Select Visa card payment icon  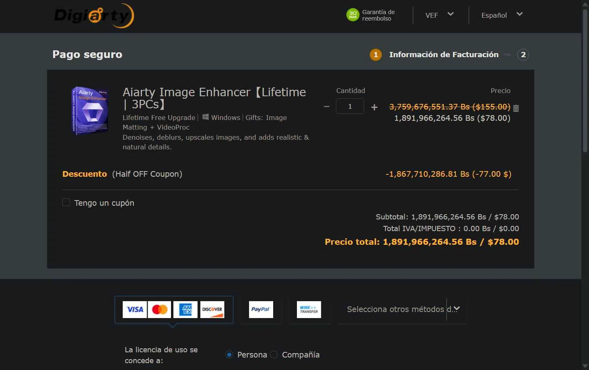click(135, 310)
